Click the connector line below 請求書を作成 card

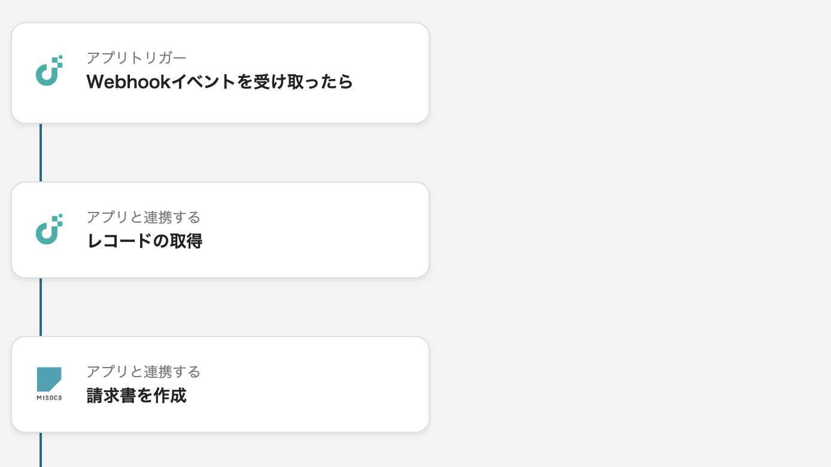click(x=41, y=450)
